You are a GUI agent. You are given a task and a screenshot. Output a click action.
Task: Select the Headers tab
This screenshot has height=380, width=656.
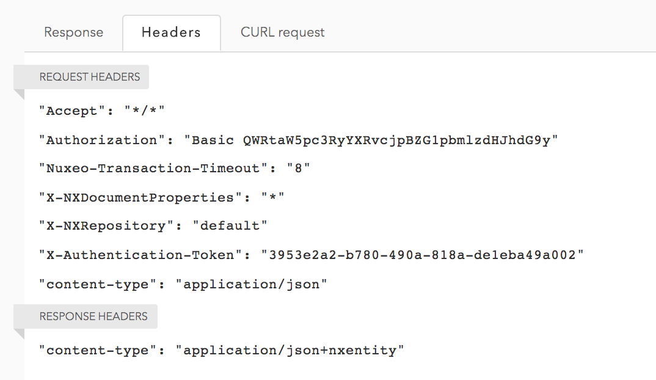(172, 32)
